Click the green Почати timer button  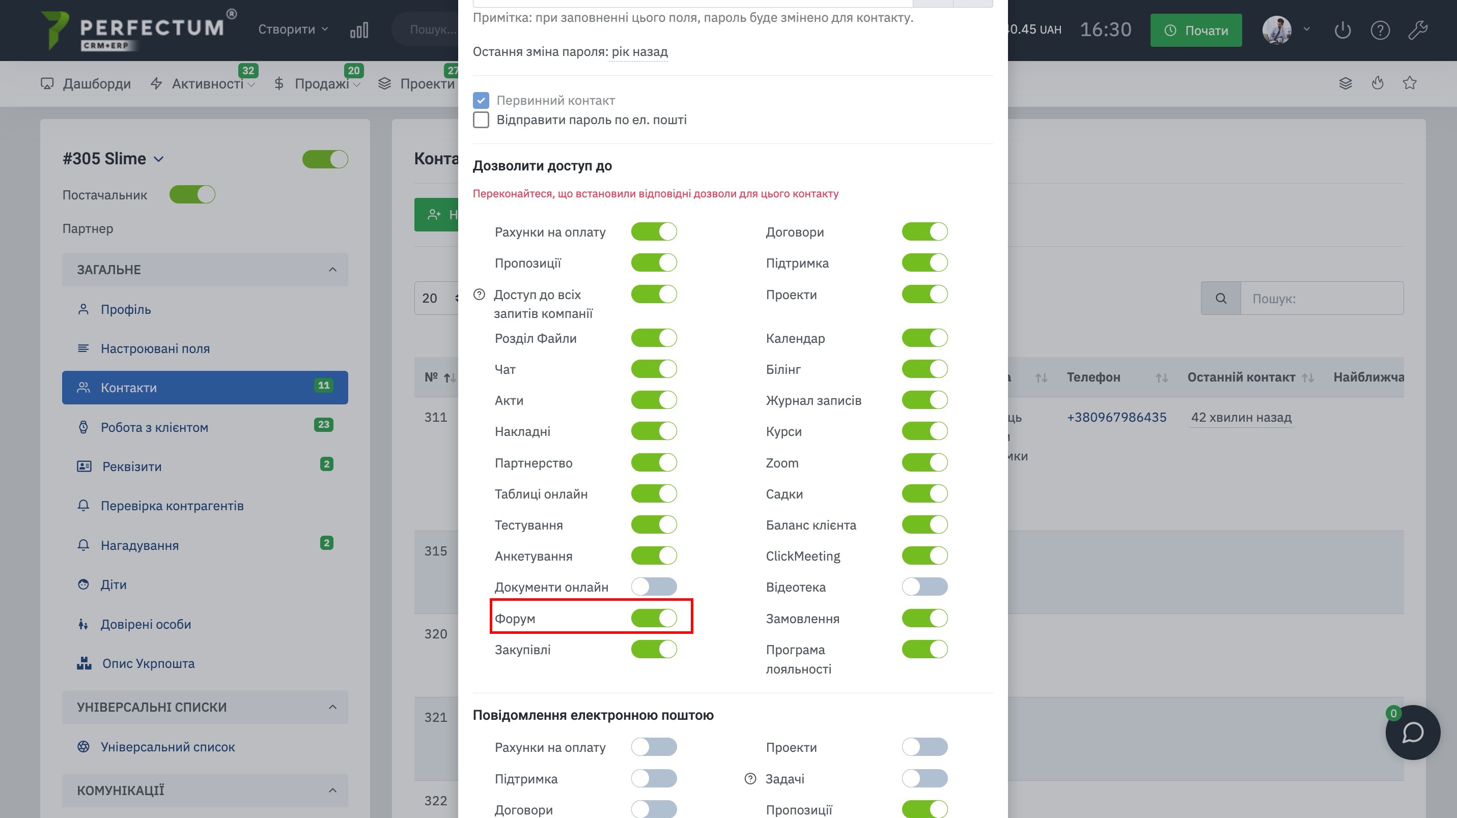point(1196,30)
